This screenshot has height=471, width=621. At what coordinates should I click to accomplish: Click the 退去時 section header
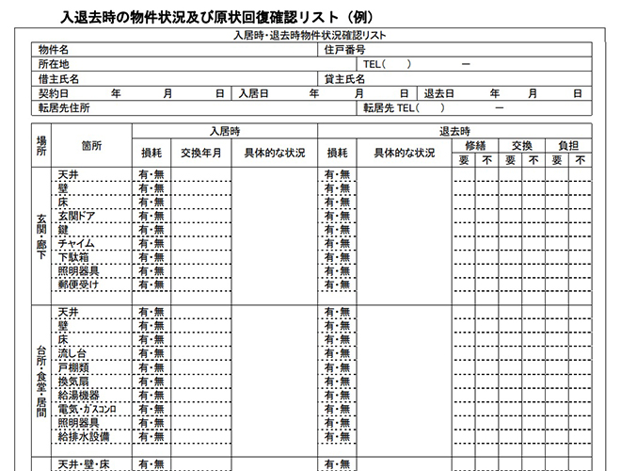454,131
